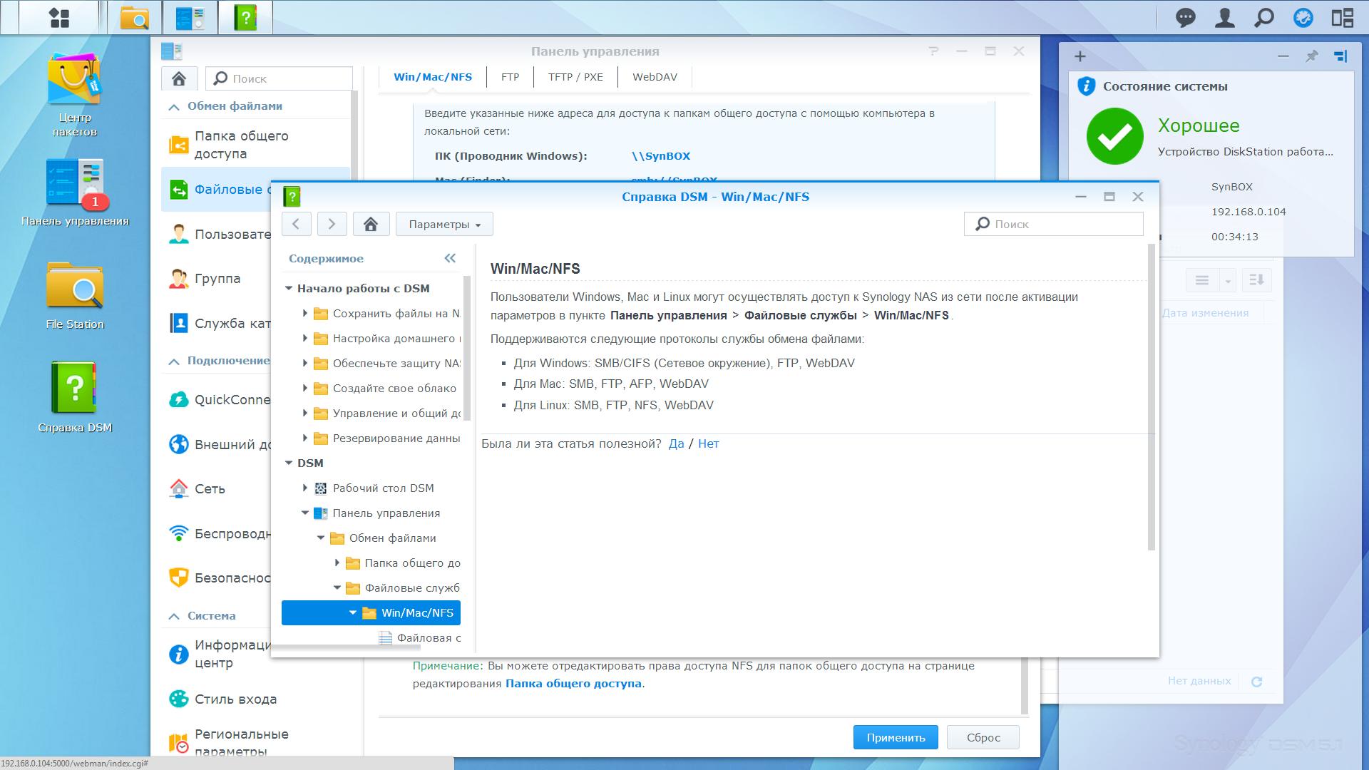The height and width of the screenshot is (770, 1369).
Task: Click the Help article vertical scrollbar
Action: [1151, 397]
